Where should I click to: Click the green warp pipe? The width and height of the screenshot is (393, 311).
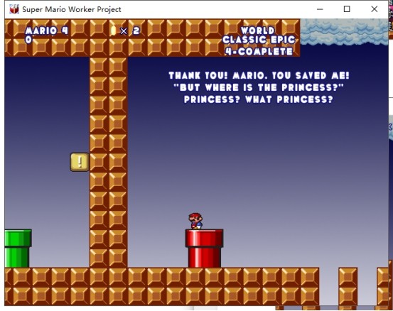(18, 249)
